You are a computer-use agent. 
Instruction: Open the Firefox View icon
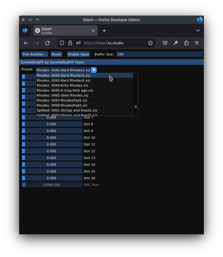25,31
